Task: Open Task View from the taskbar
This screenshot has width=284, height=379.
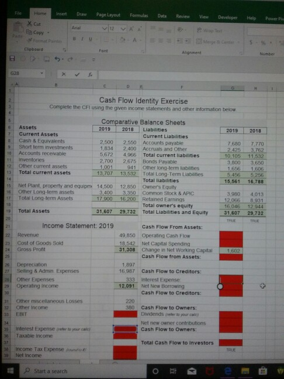Action: click(173, 371)
